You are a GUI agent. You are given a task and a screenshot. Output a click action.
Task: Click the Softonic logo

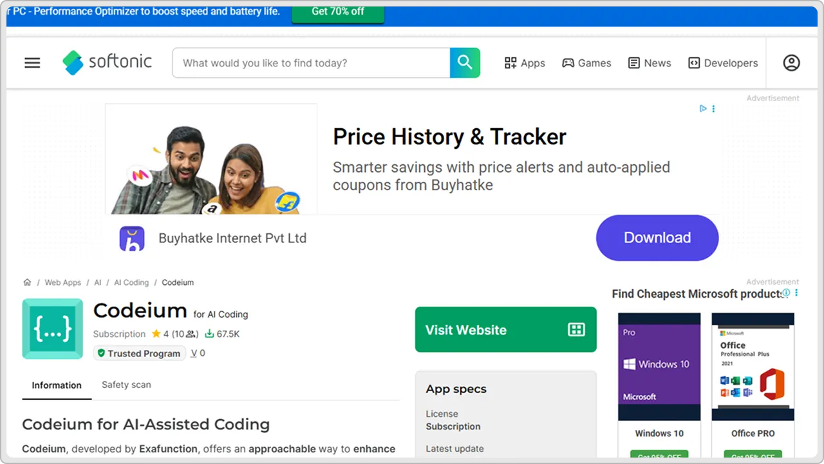[107, 63]
